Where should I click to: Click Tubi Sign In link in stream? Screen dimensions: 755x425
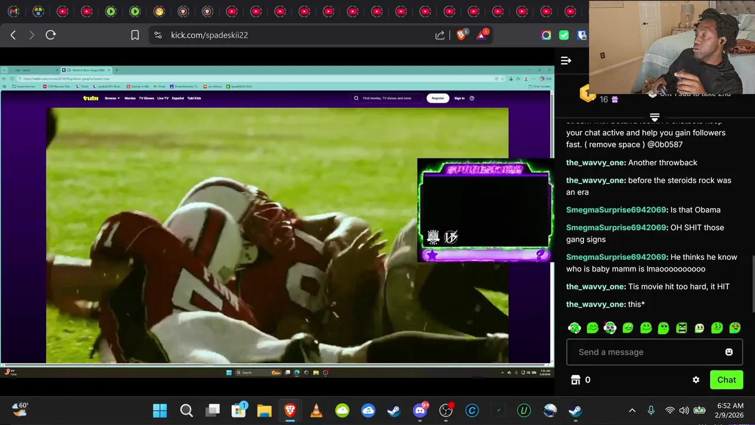[459, 98]
